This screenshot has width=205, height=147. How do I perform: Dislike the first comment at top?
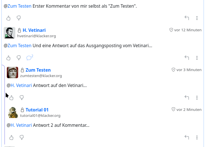click(19, 18)
